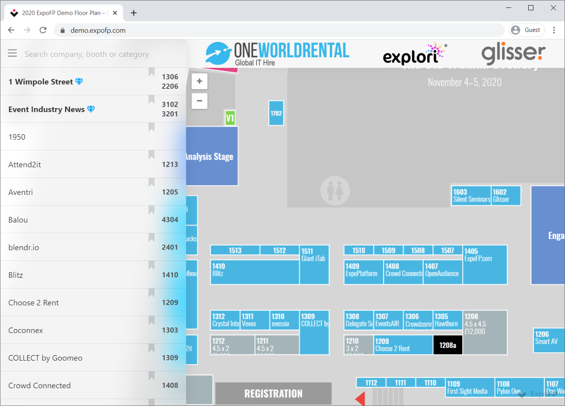Open the hamburger menu in the sidebar
565x406 pixels.
(x=12, y=53)
